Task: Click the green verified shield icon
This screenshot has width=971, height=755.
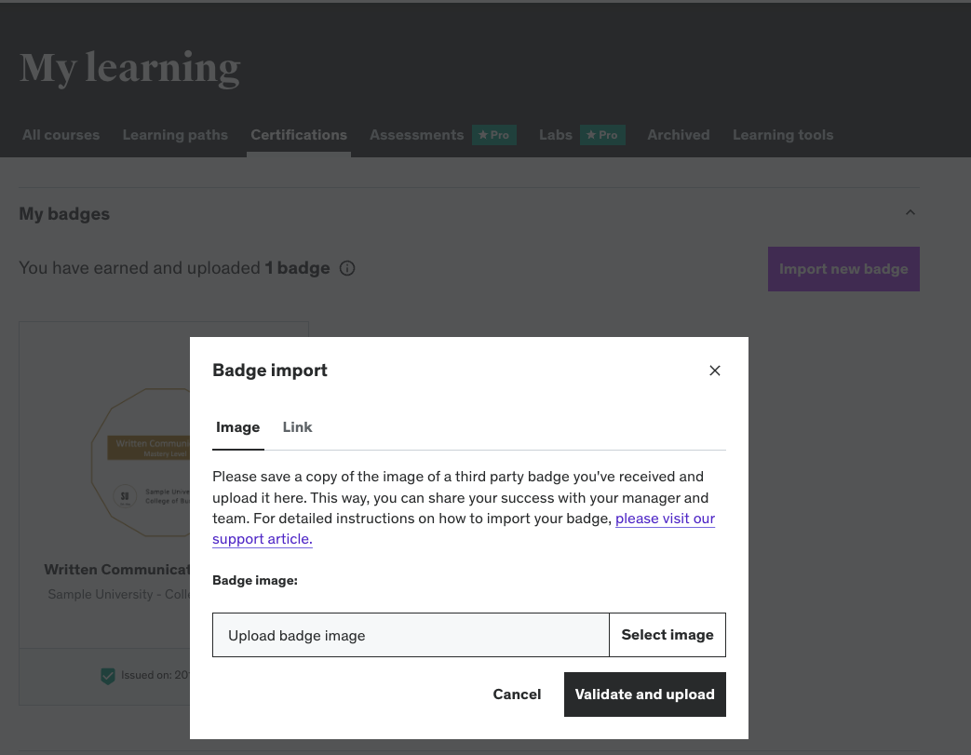Action: point(108,676)
